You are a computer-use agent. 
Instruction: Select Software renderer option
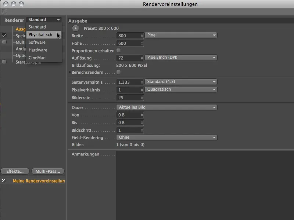click(44, 42)
